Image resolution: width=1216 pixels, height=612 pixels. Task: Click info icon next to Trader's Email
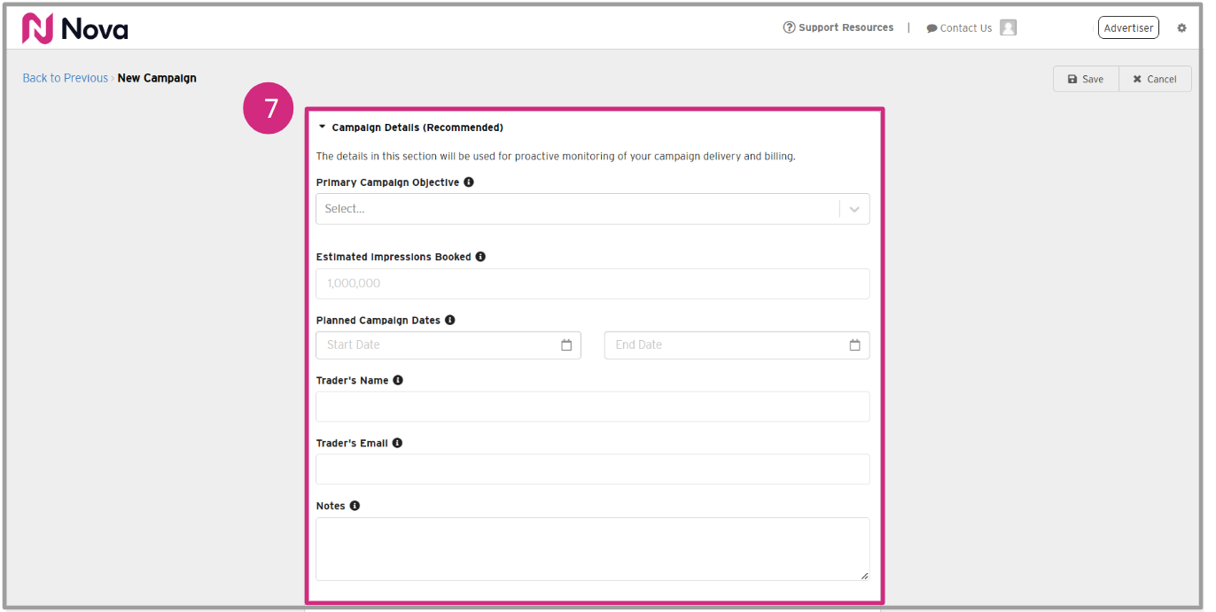point(397,443)
